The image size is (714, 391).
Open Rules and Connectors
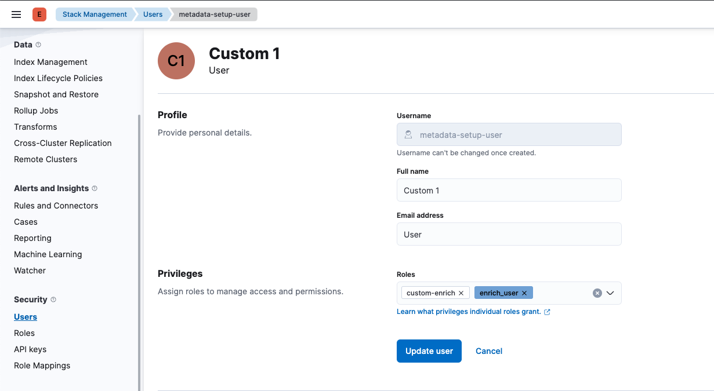[x=56, y=206]
